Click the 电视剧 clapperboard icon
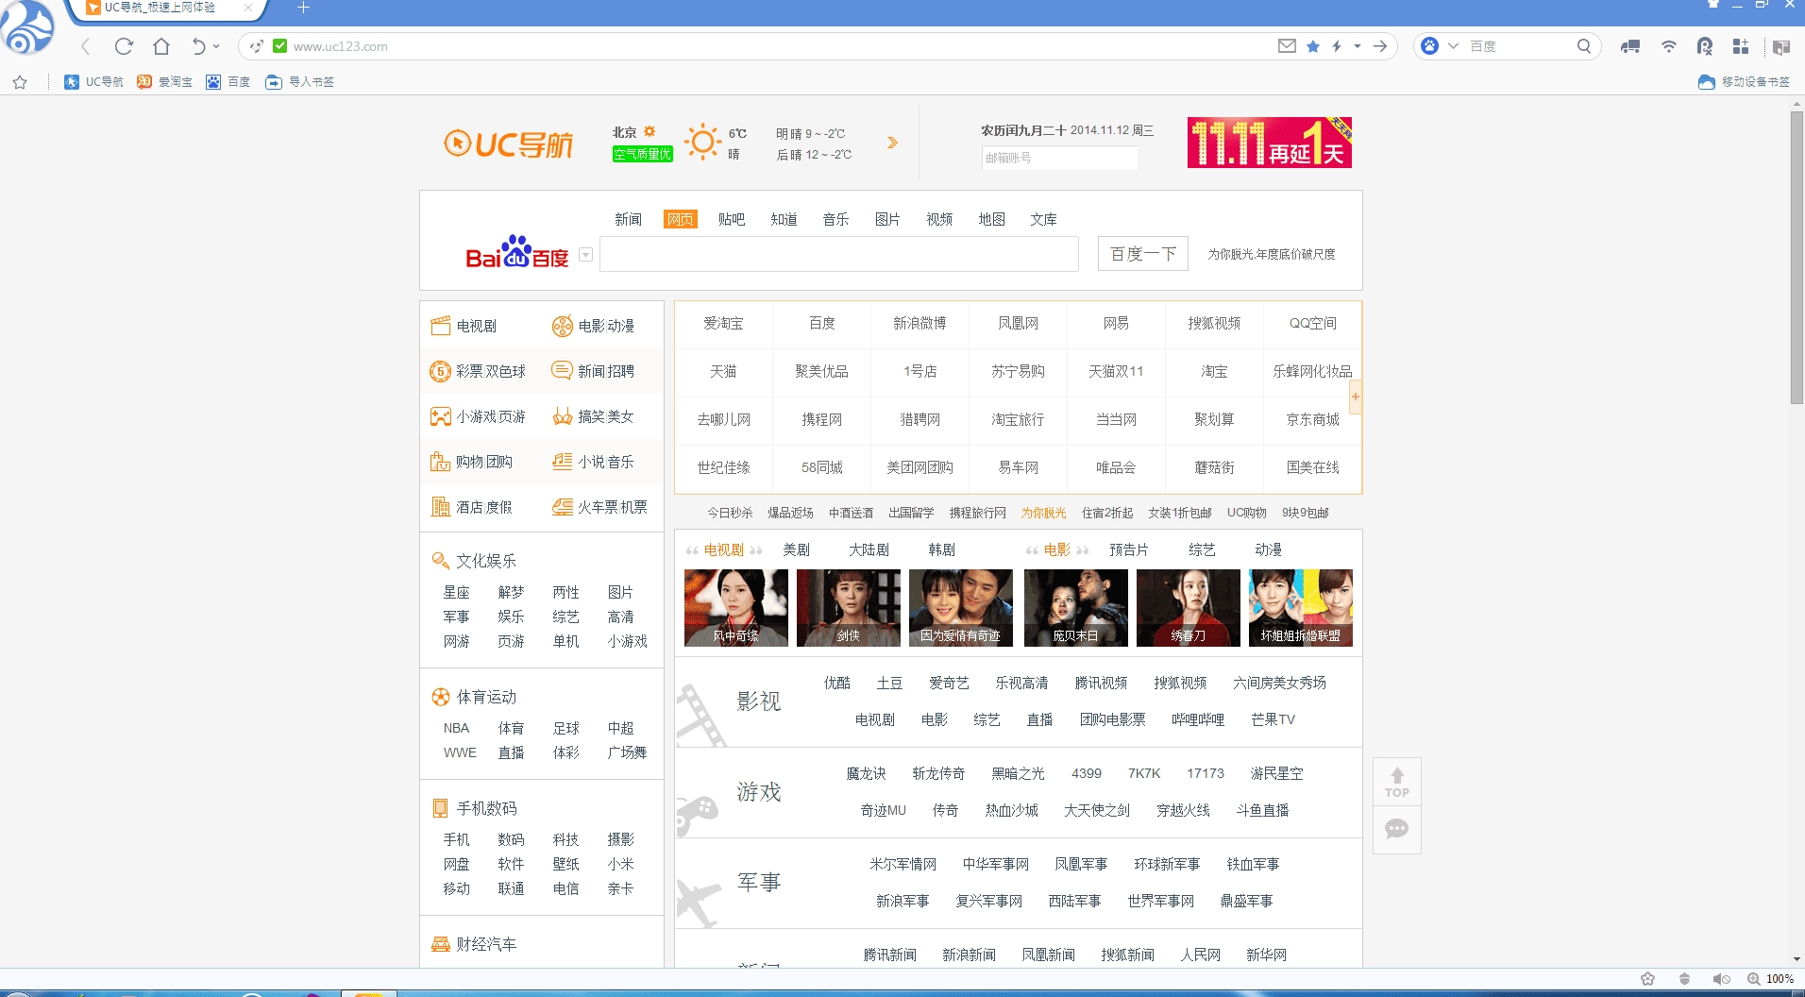1805x997 pixels. click(440, 326)
